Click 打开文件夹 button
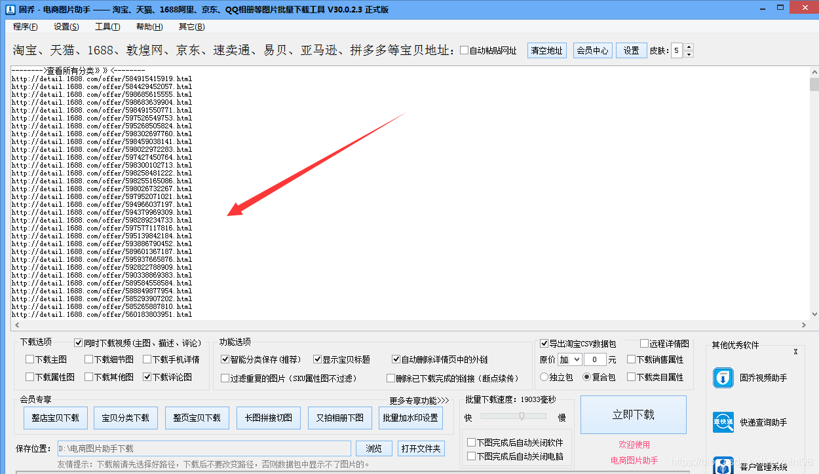Image resolution: width=819 pixels, height=474 pixels. 421,448
